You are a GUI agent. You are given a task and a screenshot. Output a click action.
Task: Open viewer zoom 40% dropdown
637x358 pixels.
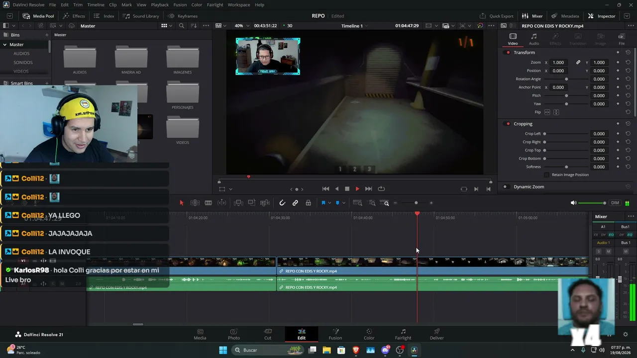click(x=241, y=26)
